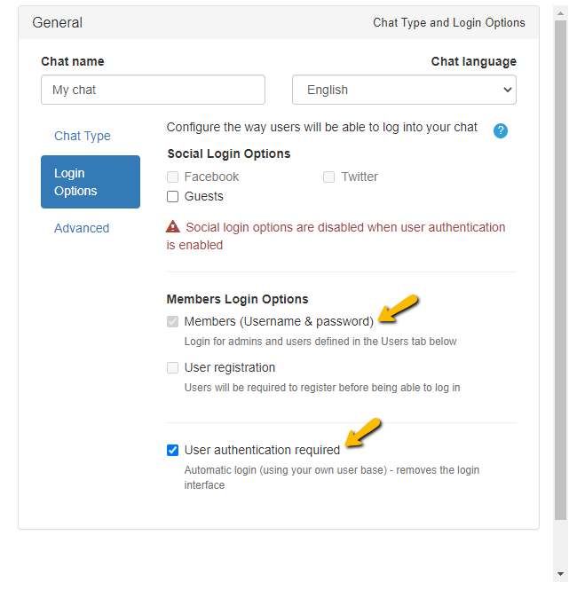
Task: Click the blue help question mark icon
Action: click(501, 130)
